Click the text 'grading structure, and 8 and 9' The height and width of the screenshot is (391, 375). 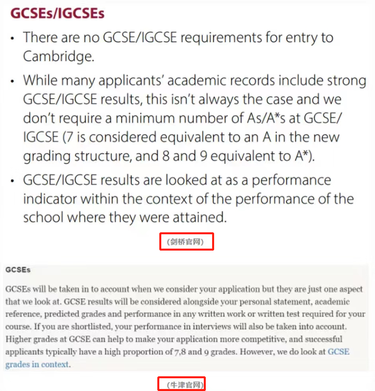click(115, 156)
